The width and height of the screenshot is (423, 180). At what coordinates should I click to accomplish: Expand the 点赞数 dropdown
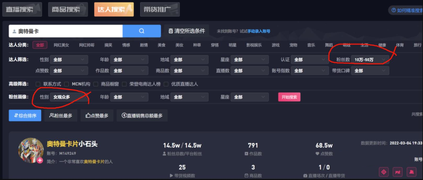69,71
